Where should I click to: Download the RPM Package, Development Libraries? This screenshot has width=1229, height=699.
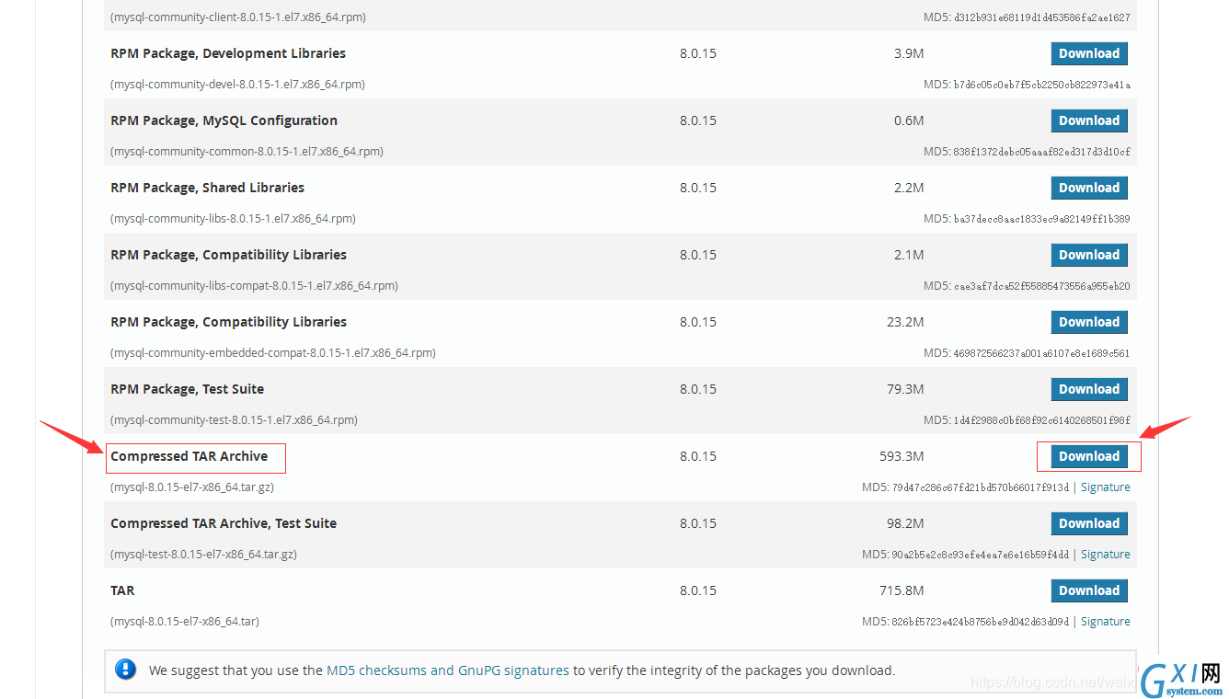[1089, 53]
